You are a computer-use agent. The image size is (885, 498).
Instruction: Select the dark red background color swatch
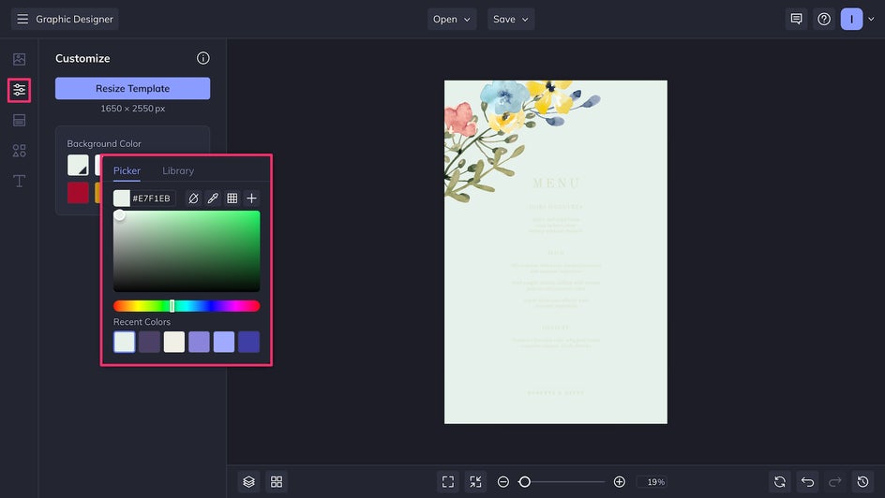(78, 192)
